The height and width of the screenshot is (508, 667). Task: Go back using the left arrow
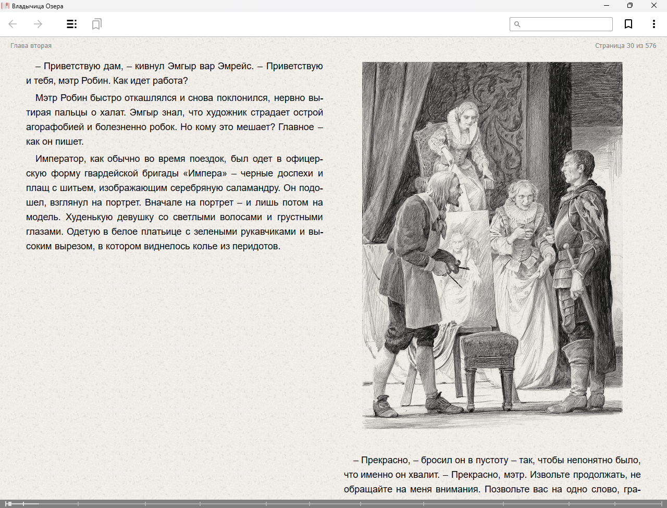click(x=13, y=24)
